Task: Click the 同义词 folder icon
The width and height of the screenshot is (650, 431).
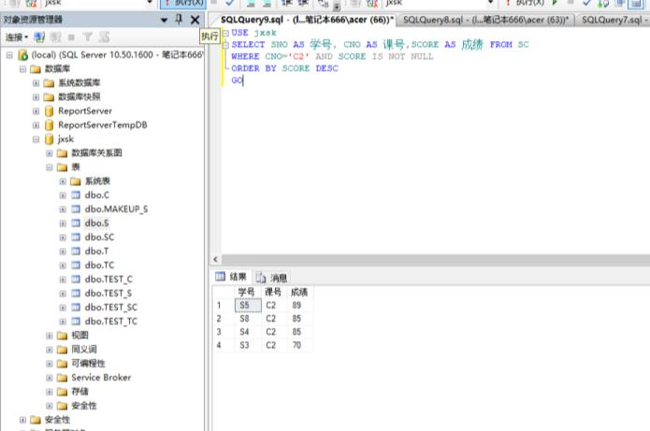Action: 62,350
